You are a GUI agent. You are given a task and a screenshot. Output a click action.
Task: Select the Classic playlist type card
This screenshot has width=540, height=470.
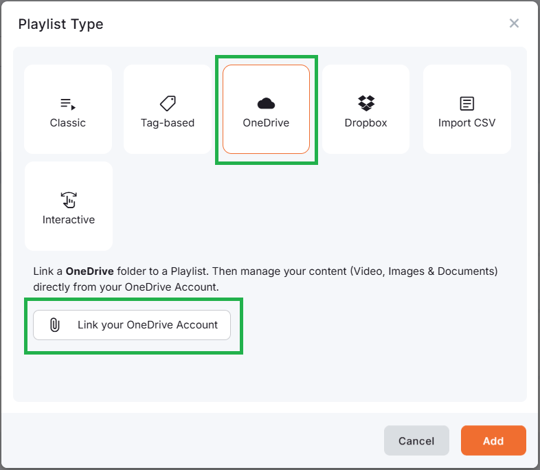click(68, 109)
